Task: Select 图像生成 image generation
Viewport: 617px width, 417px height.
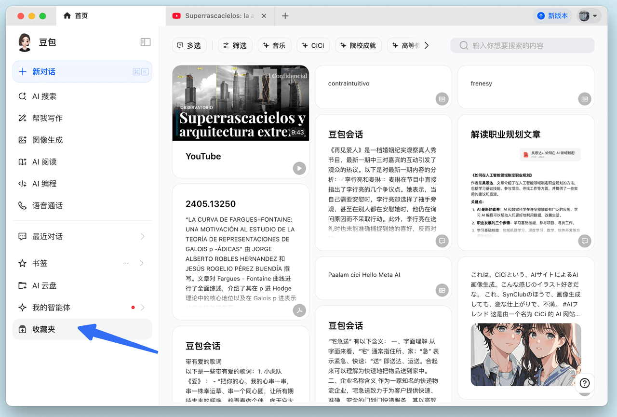Action: (47, 140)
